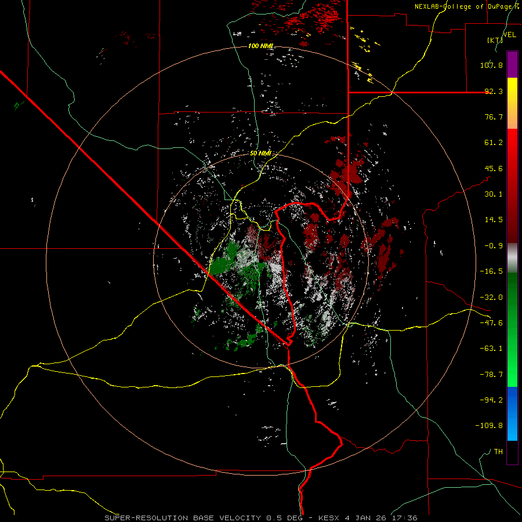The image size is (522, 522).
Task: Click the -0.9 value on the velocity scale
Action: 494,246
